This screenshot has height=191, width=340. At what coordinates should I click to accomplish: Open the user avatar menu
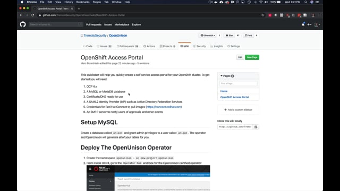(317, 24)
